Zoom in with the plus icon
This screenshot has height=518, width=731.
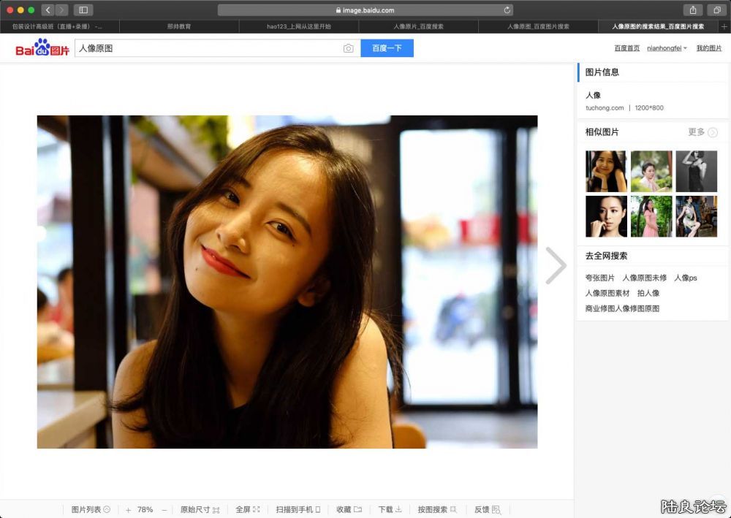point(128,509)
